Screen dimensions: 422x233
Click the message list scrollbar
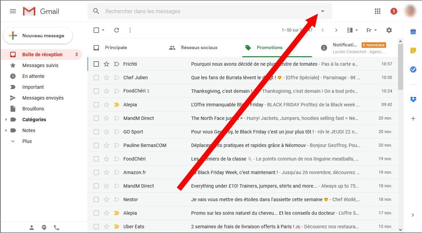click(400, 67)
